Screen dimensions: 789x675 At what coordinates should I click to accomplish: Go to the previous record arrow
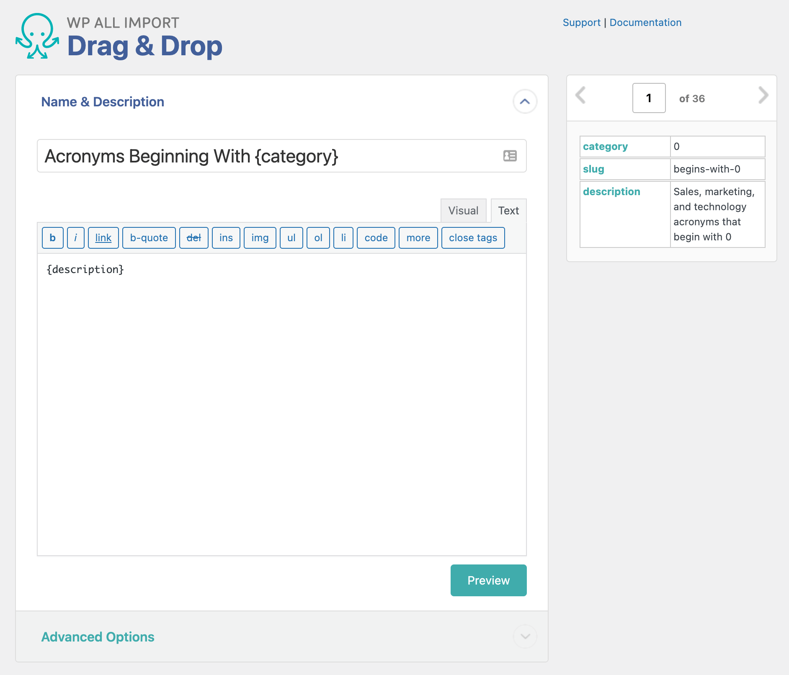click(x=580, y=95)
